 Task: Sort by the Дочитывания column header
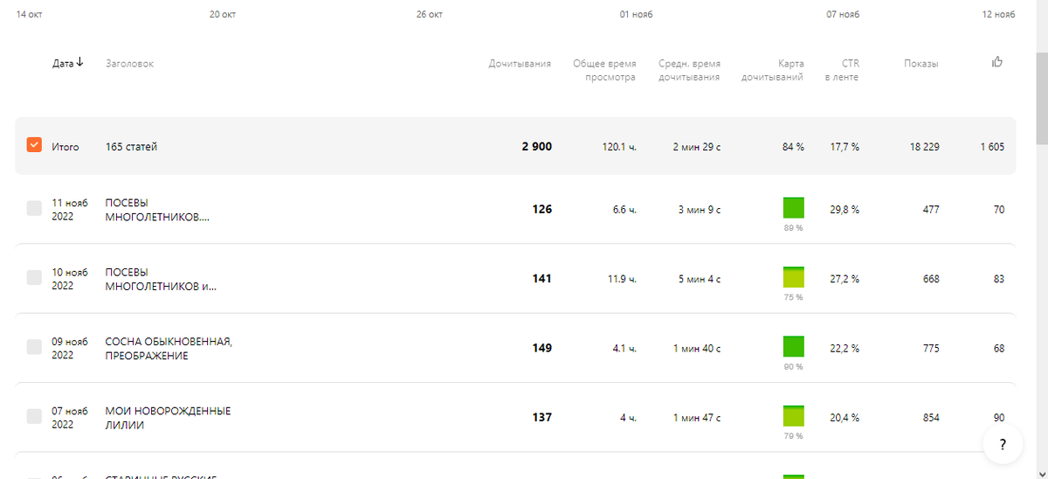click(x=520, y=64)
